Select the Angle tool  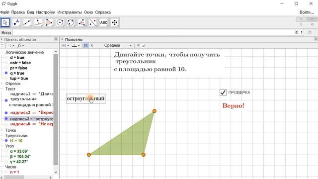[x=82, y=22]
